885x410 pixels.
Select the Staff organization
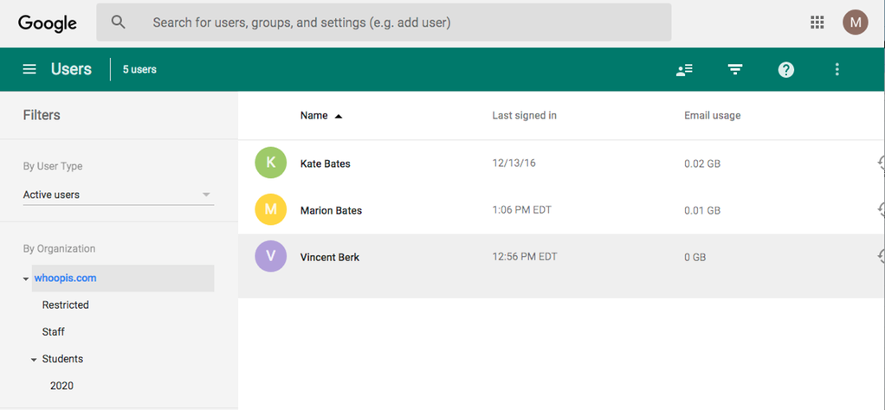coord(54,332)
